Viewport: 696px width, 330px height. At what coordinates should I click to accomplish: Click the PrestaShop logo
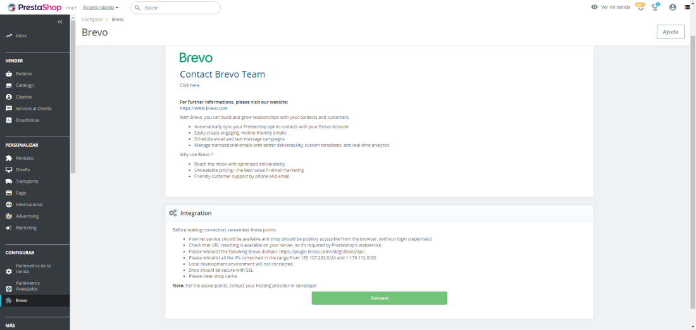[x=34, y=7]
